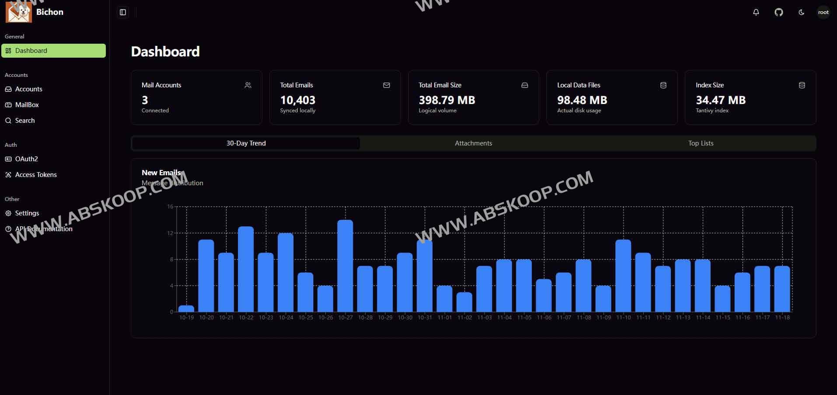The height and width of the screenshot is (395, 837).
Task: Toggle dark mode with moon icon
Action: (x=801, y=12)
